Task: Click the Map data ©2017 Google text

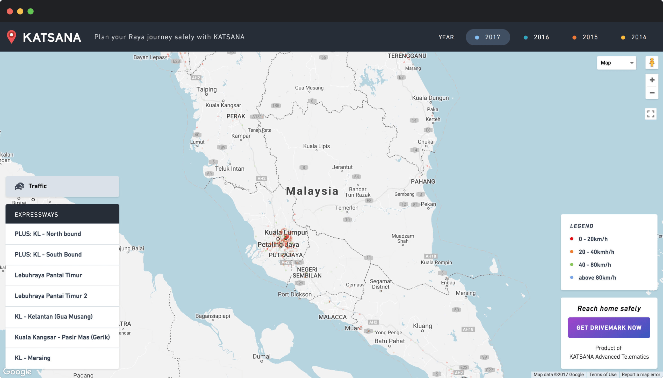Action: coord(558,375)
